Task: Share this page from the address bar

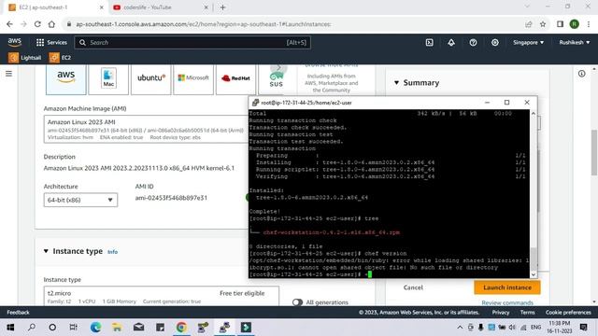Action: 528,24
